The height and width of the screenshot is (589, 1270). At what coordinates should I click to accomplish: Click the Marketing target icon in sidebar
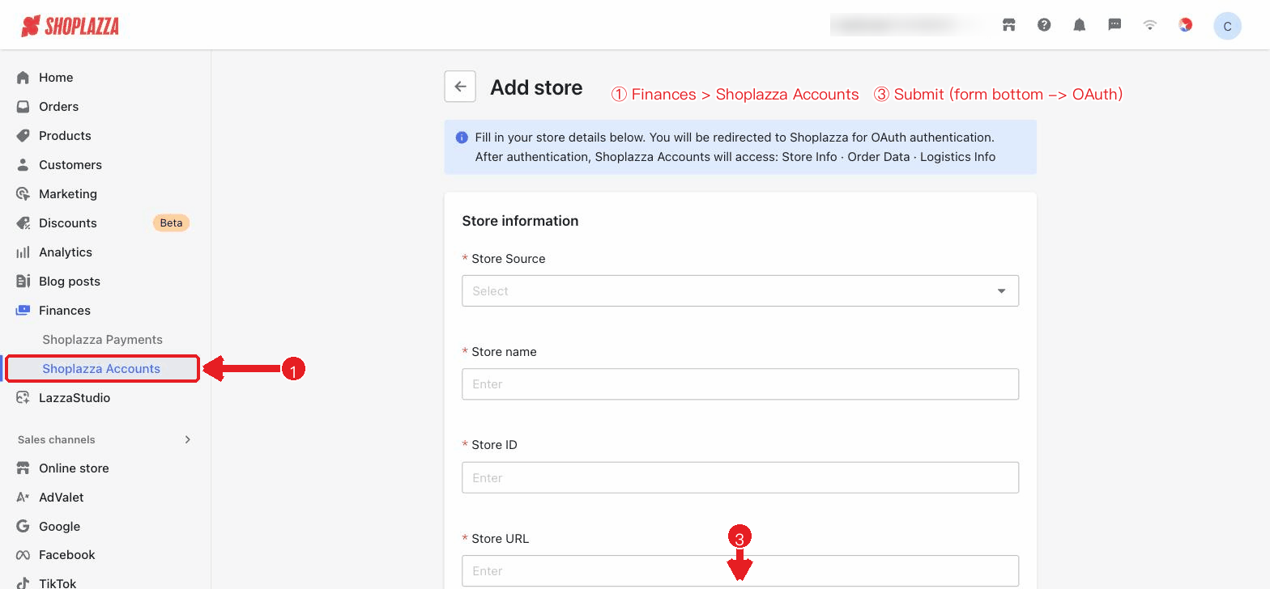(x=23, y=194)
